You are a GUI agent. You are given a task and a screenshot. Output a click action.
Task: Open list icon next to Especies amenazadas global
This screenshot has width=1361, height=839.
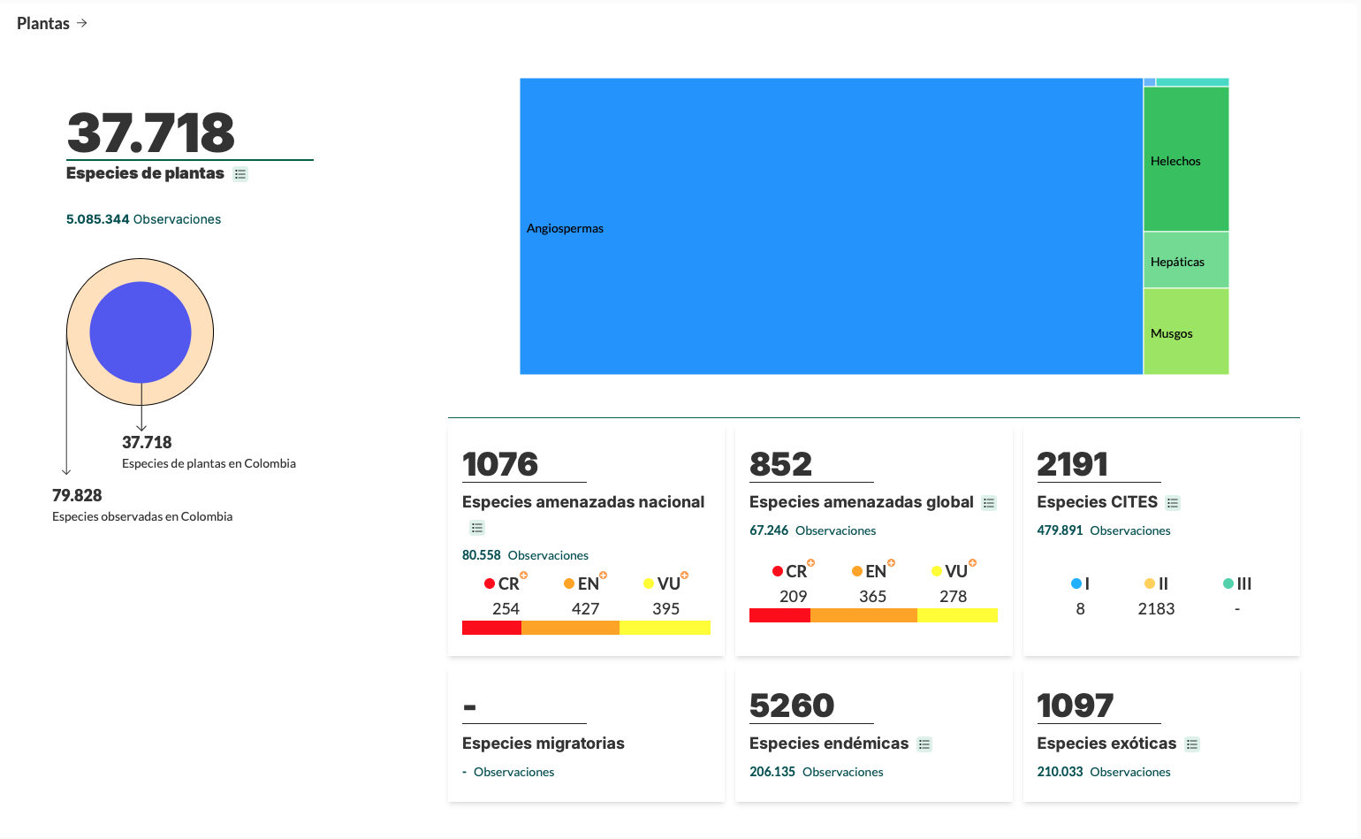click(x=989, y=503)
